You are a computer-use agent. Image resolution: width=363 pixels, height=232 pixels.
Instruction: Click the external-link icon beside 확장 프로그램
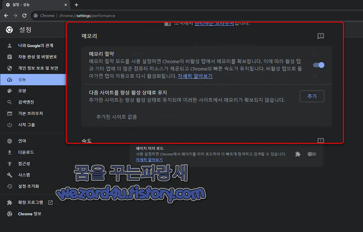tap(50, 203)
